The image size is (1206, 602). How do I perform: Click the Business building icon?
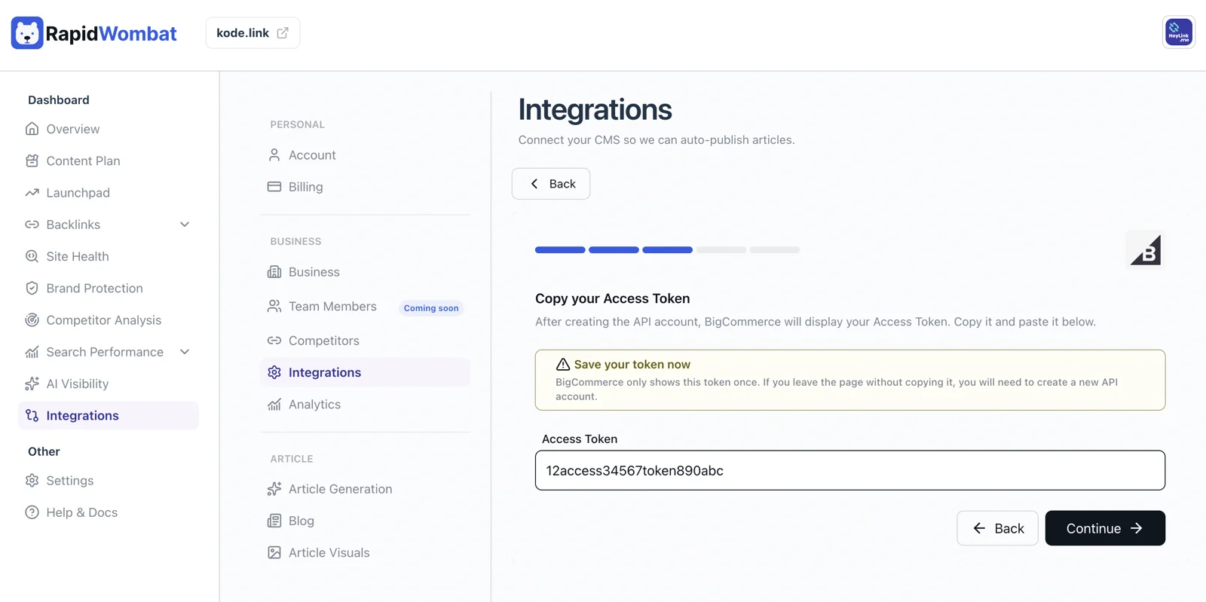(274, 272)
